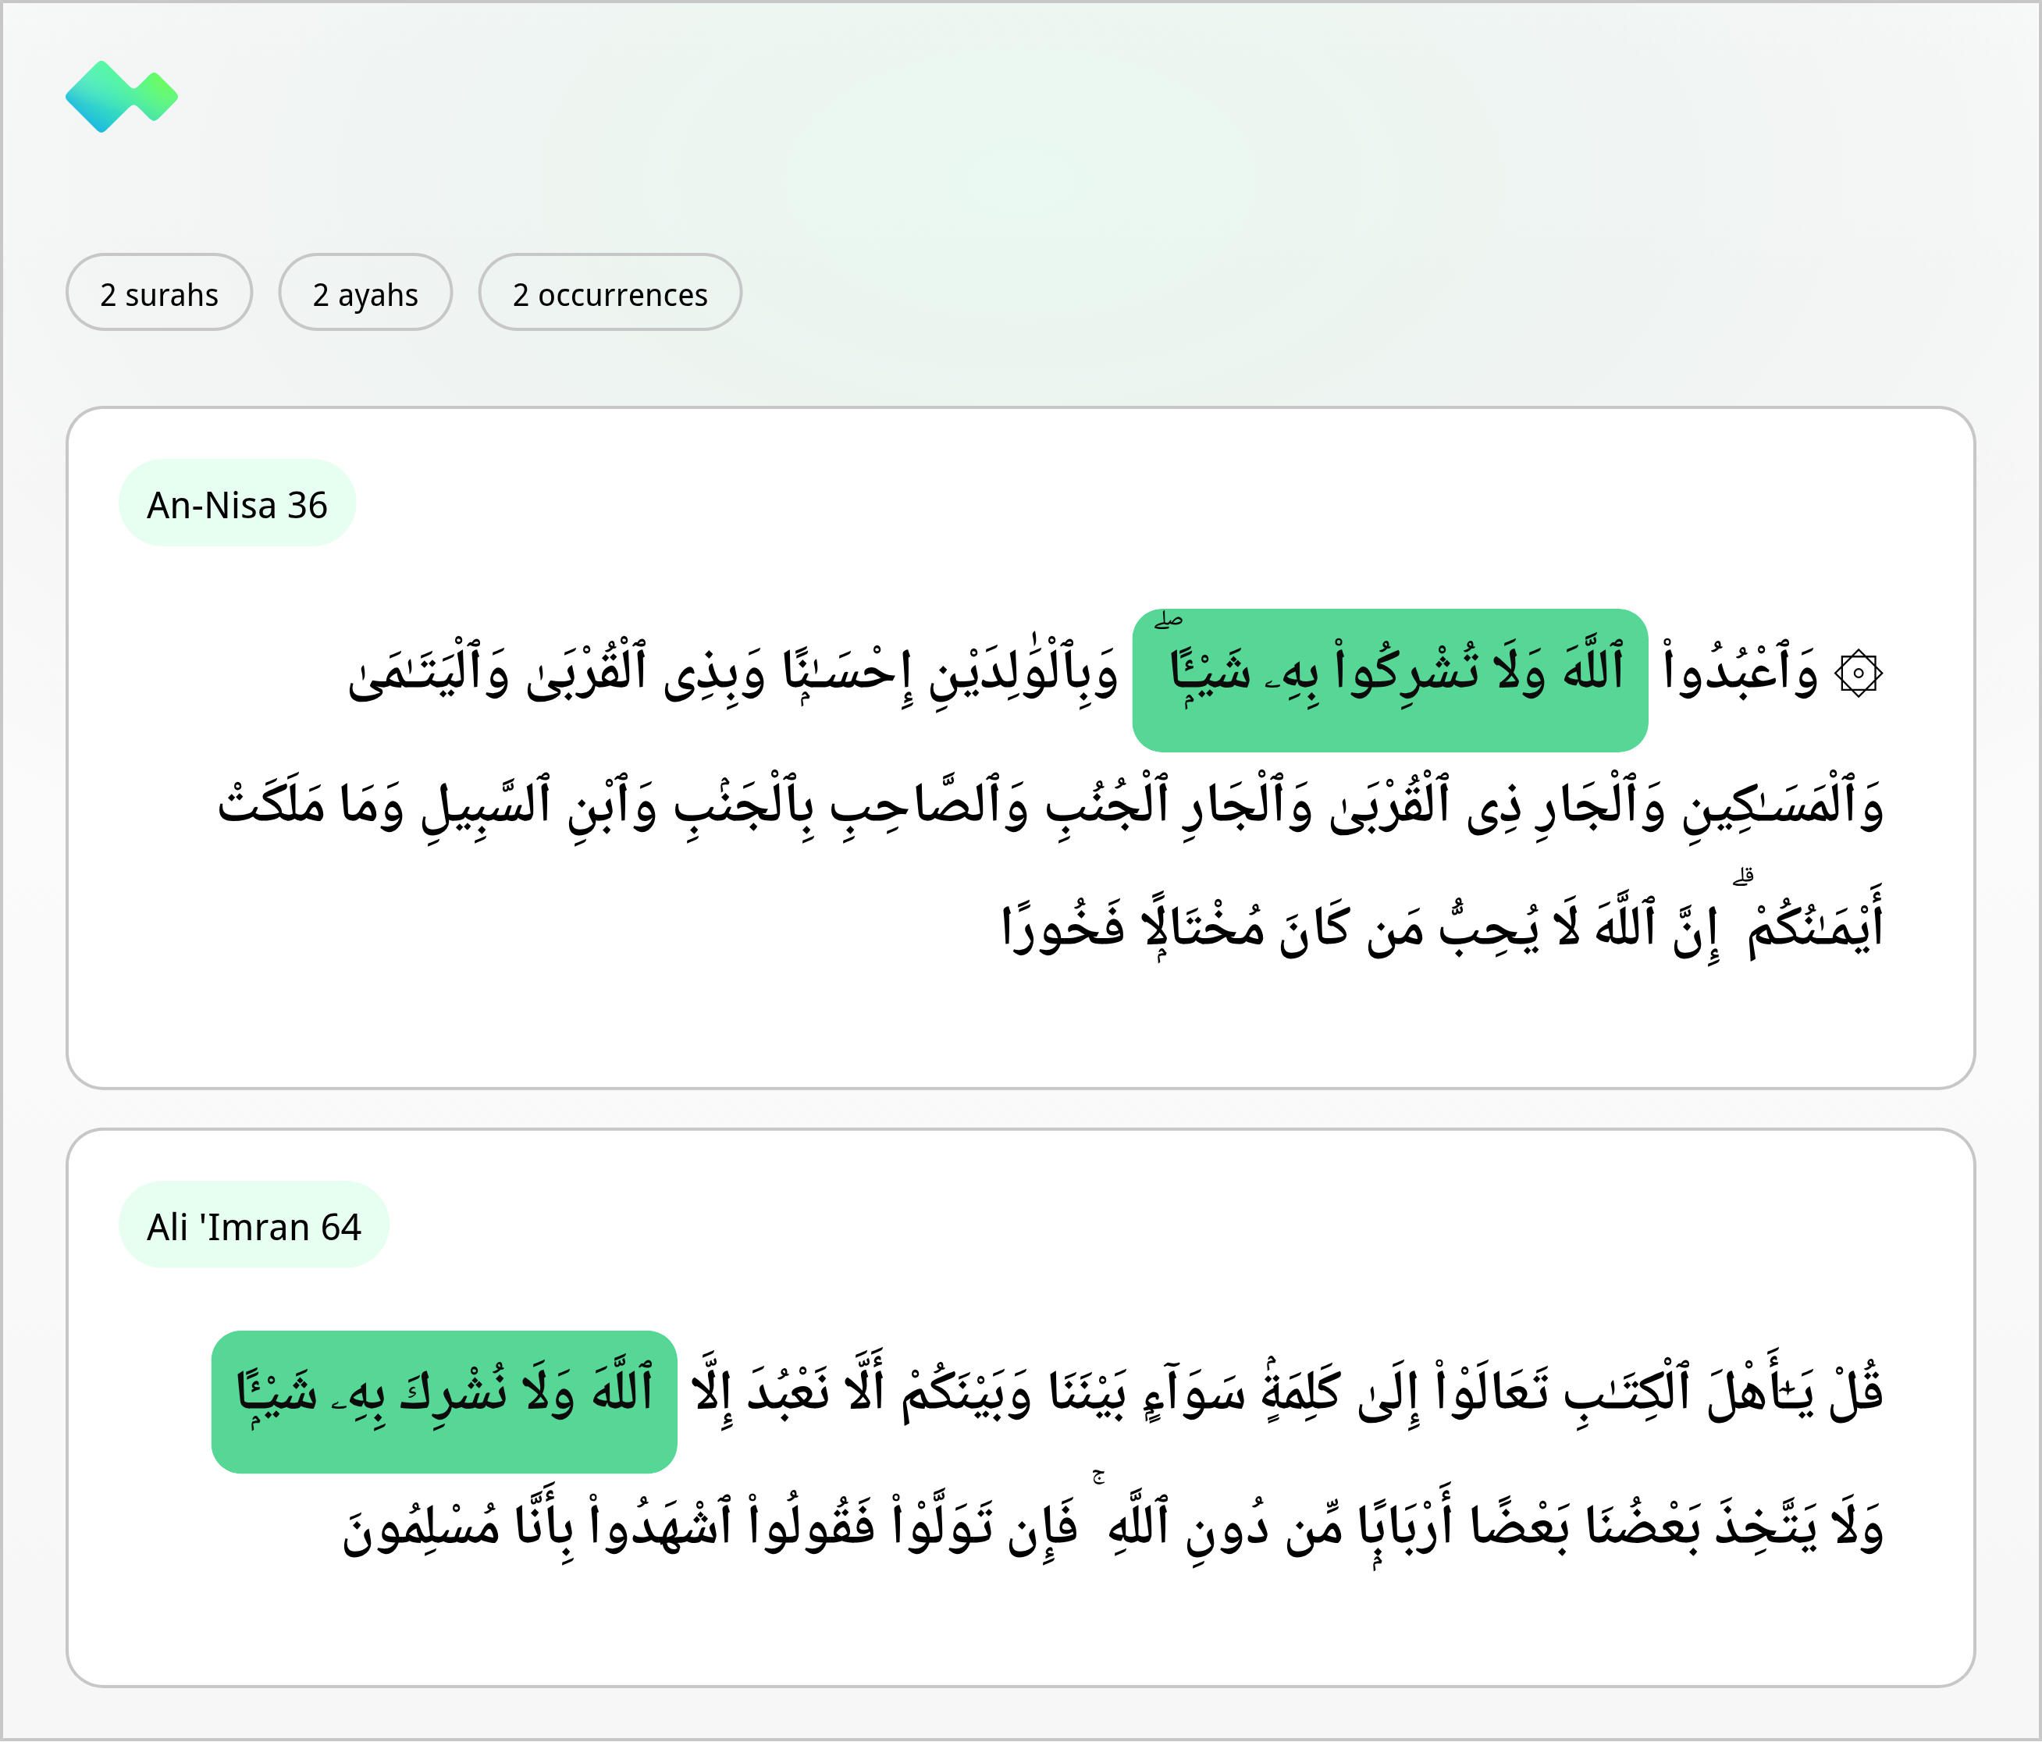Select the Ali 'Imran 64 verse badge
Viewport: 2042px width, 1742px height.
pyautogui.click(x=253, y=1225)
